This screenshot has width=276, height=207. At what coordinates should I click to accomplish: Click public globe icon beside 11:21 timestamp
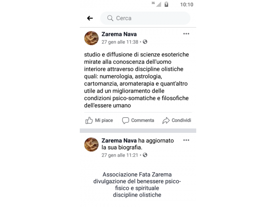point(145,155)
